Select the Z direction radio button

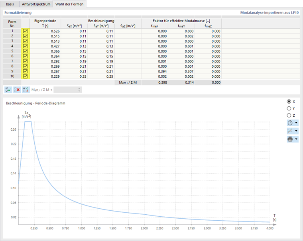[289, 116]
